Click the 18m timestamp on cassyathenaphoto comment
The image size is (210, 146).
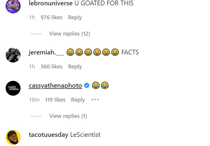coord(34,100)
